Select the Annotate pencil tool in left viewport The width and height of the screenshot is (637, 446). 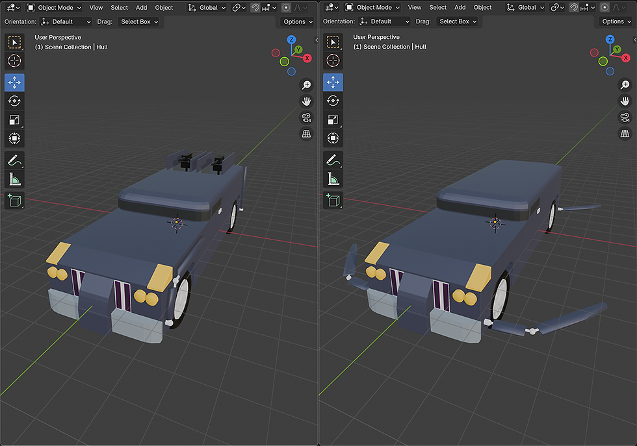[x=14, y=160]
